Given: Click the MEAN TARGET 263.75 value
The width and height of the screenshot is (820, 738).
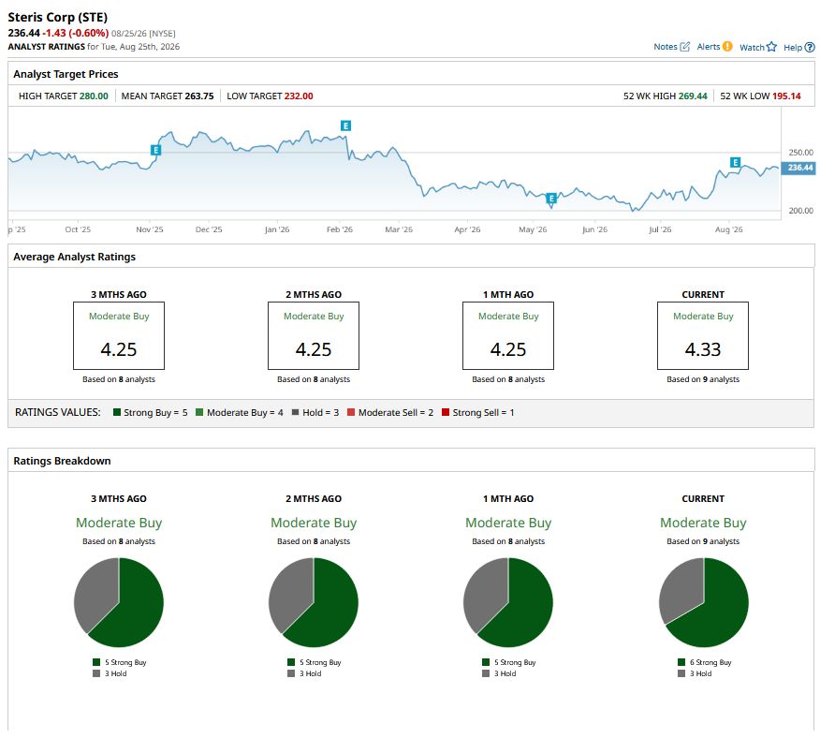Looking at the screenshot, I should click(199, 96).
